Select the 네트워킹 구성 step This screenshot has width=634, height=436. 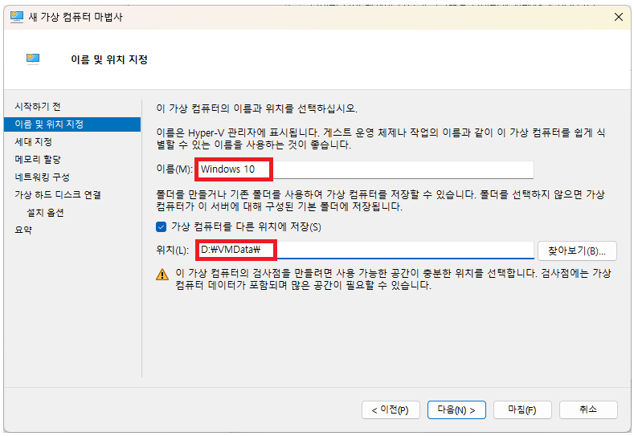pyautogui.click(x=42, y=177)
